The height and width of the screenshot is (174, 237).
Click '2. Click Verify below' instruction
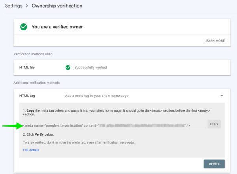pyautogui.click(x=38, y=134)
